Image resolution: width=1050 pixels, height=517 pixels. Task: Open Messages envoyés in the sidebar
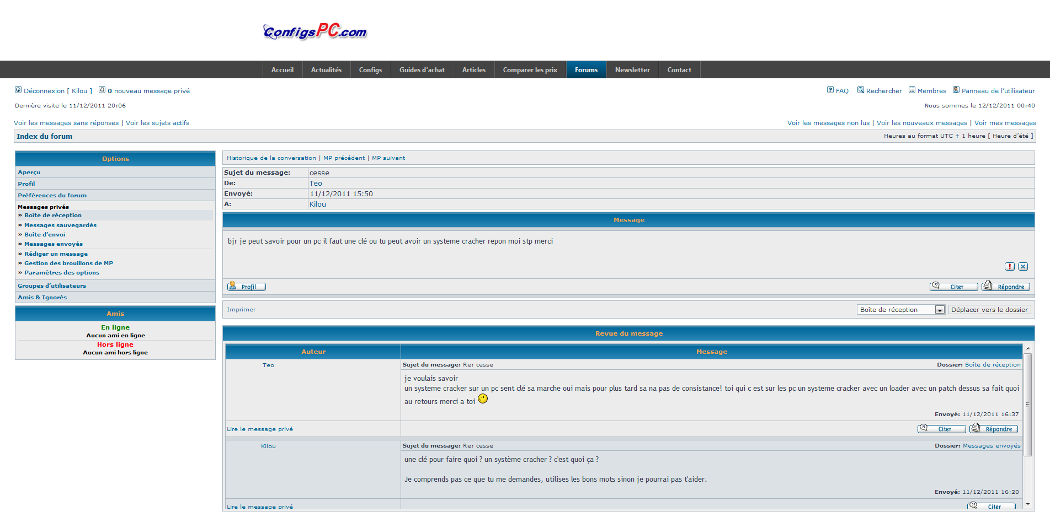(x=54, y=244)
